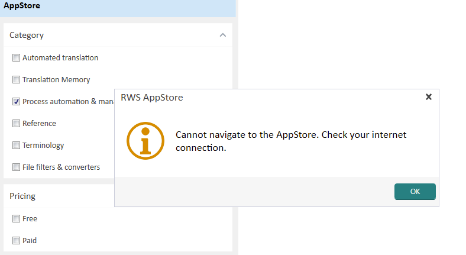
Task: Select the Terminology checkbox
Action: coord(16,146)
